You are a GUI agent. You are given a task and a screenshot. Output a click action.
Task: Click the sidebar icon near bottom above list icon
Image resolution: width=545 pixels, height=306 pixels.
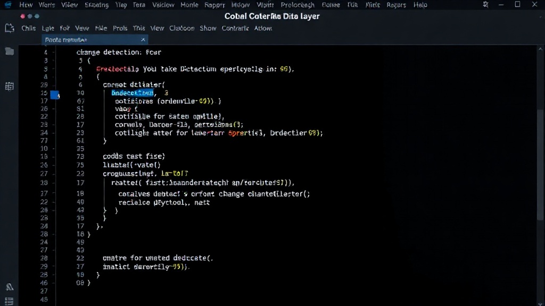click(10, 287)
